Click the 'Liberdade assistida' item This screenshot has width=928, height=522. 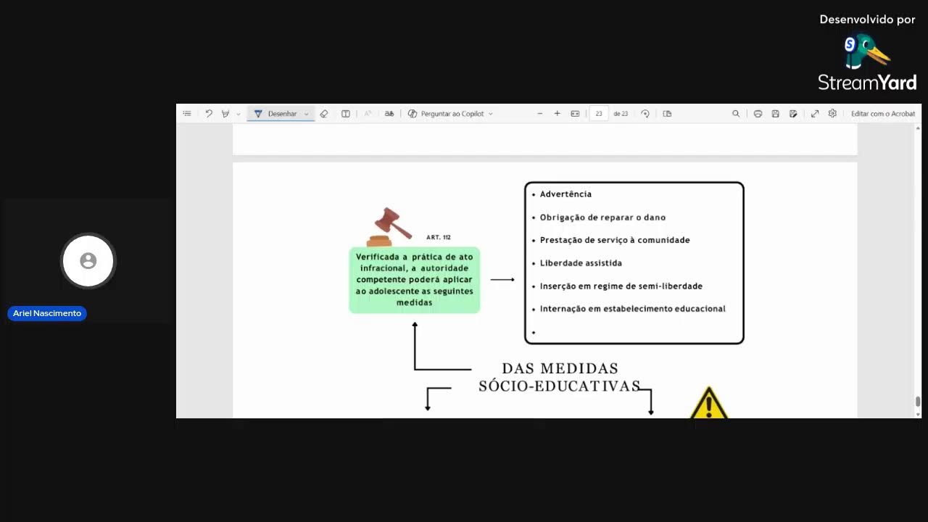pos(581,263)
